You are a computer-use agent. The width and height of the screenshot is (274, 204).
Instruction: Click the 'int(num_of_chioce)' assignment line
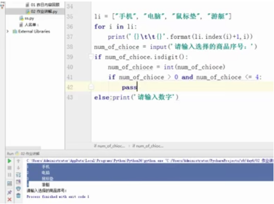click(x=166, y=67)
